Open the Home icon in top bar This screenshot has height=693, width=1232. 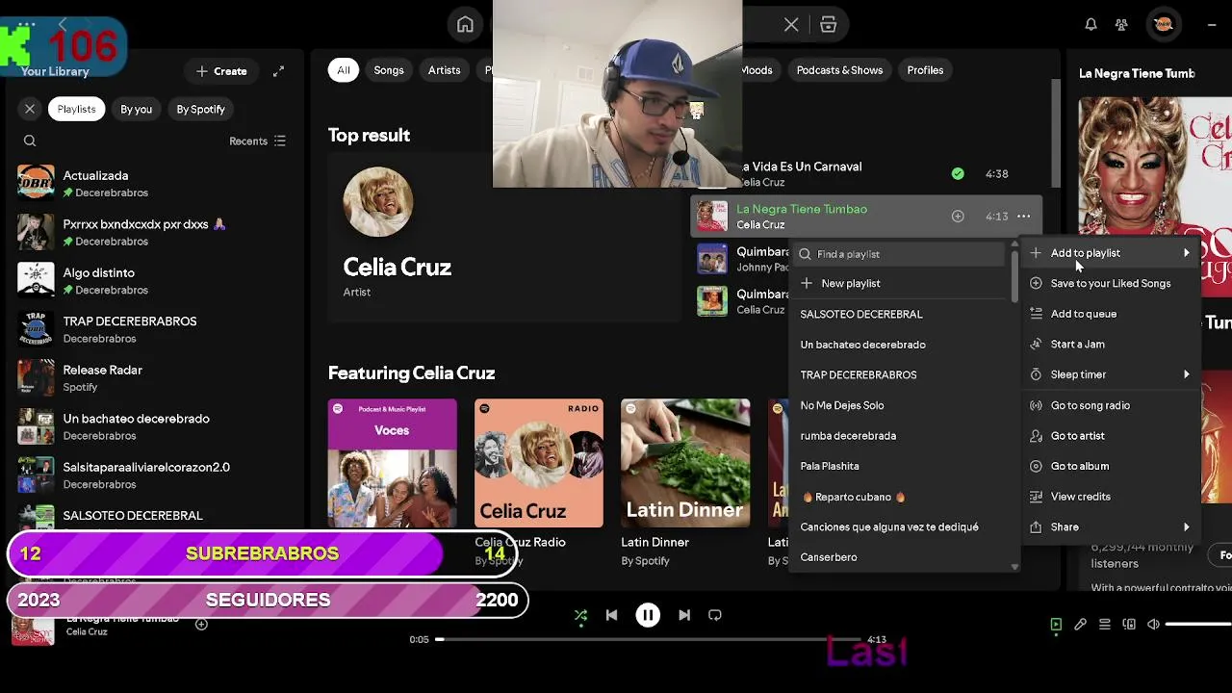(465, 25)
